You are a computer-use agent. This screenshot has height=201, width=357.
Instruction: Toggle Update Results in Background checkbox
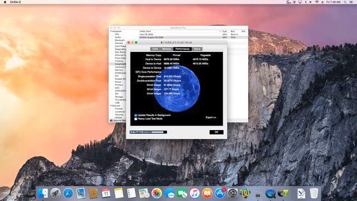pyautogui.click(x=136, y=116)
